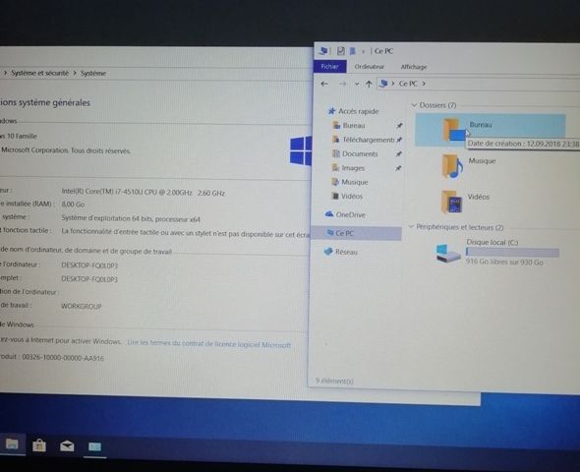Go up one folder level
Viewport: 580px width, 472px height.
coord(369,84)
